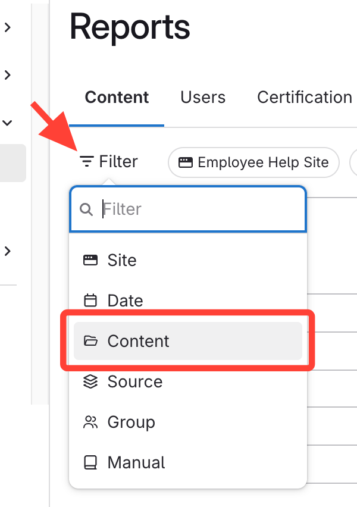
Task: Select the Content tab under Reports
Action: point(117,98)
